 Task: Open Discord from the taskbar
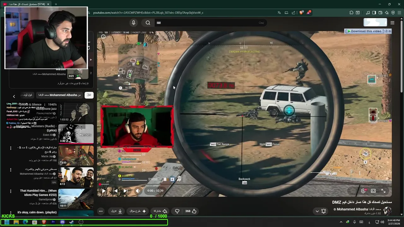click(x=62, y=222)
